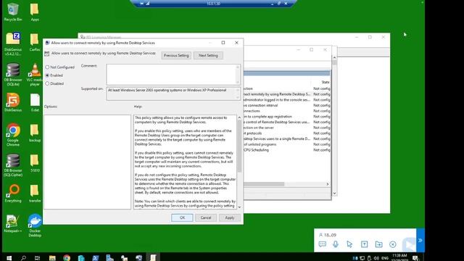The image size is (464, 261).
Task: Click the 'protocols' policy row
Action: pyautogui.click(x=287, y=133)
